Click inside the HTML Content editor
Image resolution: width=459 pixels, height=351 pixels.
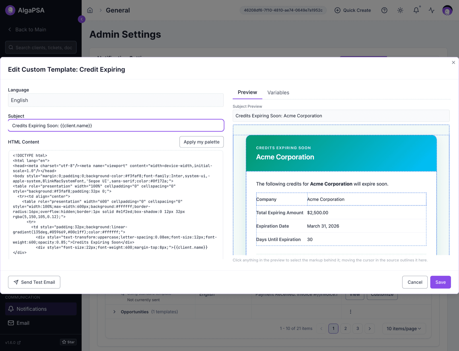(116, 205)
